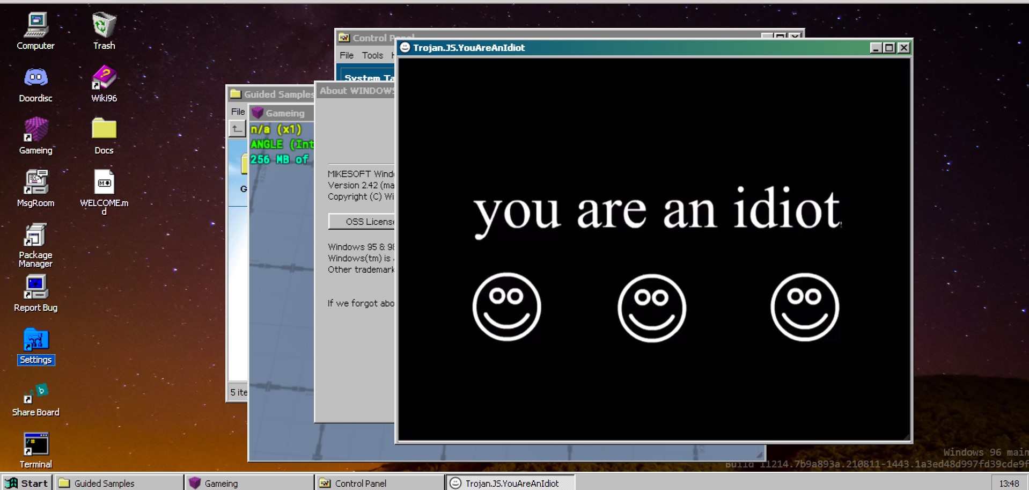Launch the Doordisc app icon
1029x490 pixels.
[35, 78]
